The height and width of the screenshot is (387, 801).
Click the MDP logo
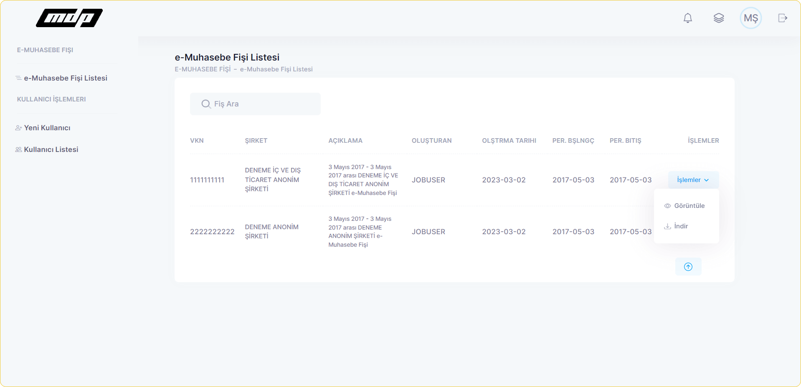(x=69, y=18)
